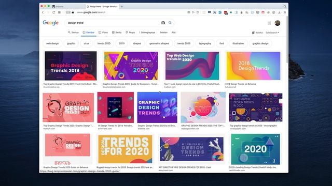Open the teal 2020 image thumbnail
Screen dimensions: 332x186
pyautogui.click(x=255, y=149)
